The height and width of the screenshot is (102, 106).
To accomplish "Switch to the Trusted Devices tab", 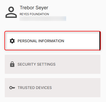I will pos(53,88).
